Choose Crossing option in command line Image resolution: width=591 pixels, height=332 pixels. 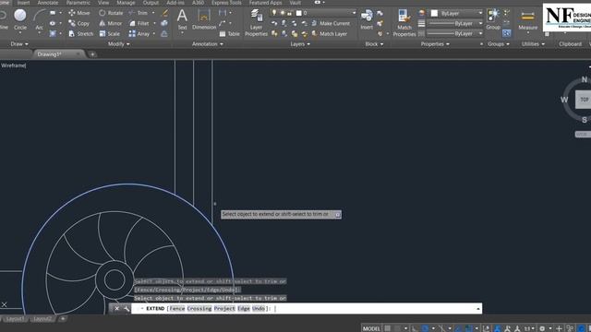point(199,308)
